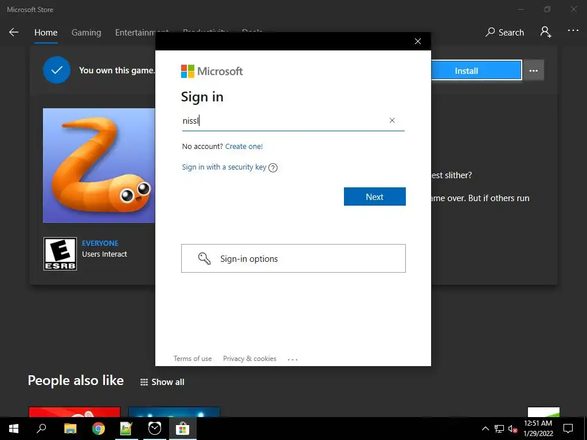
Task: Open the notification center icon
Action: [568, 429]
